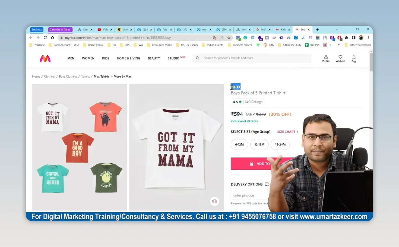Click the product search input field
This screenshot has height=247, width=399.
click(x=252, y=58)
